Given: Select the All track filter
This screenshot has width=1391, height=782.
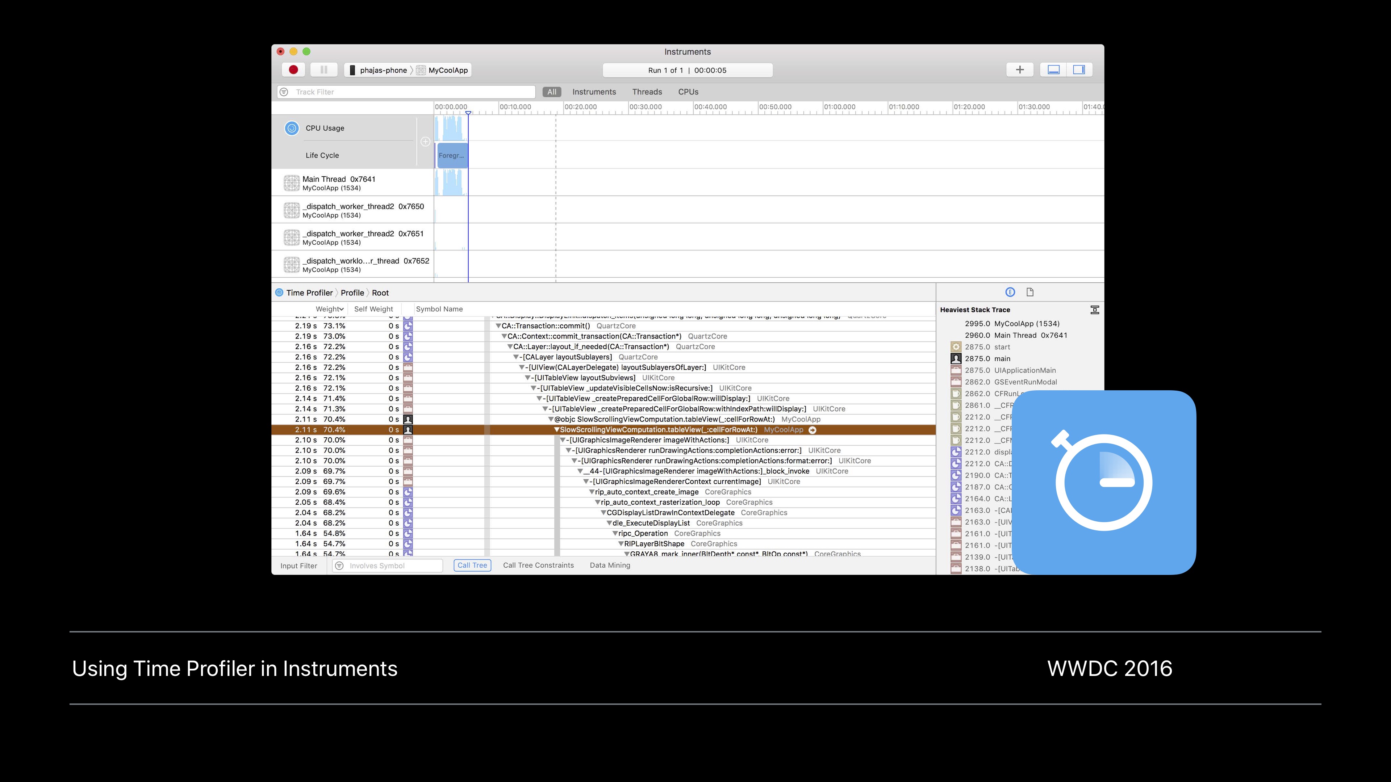Looking at the screenshot, I should click(x=551, y=92).
